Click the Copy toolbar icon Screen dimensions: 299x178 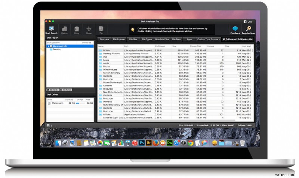coord(77,29)
